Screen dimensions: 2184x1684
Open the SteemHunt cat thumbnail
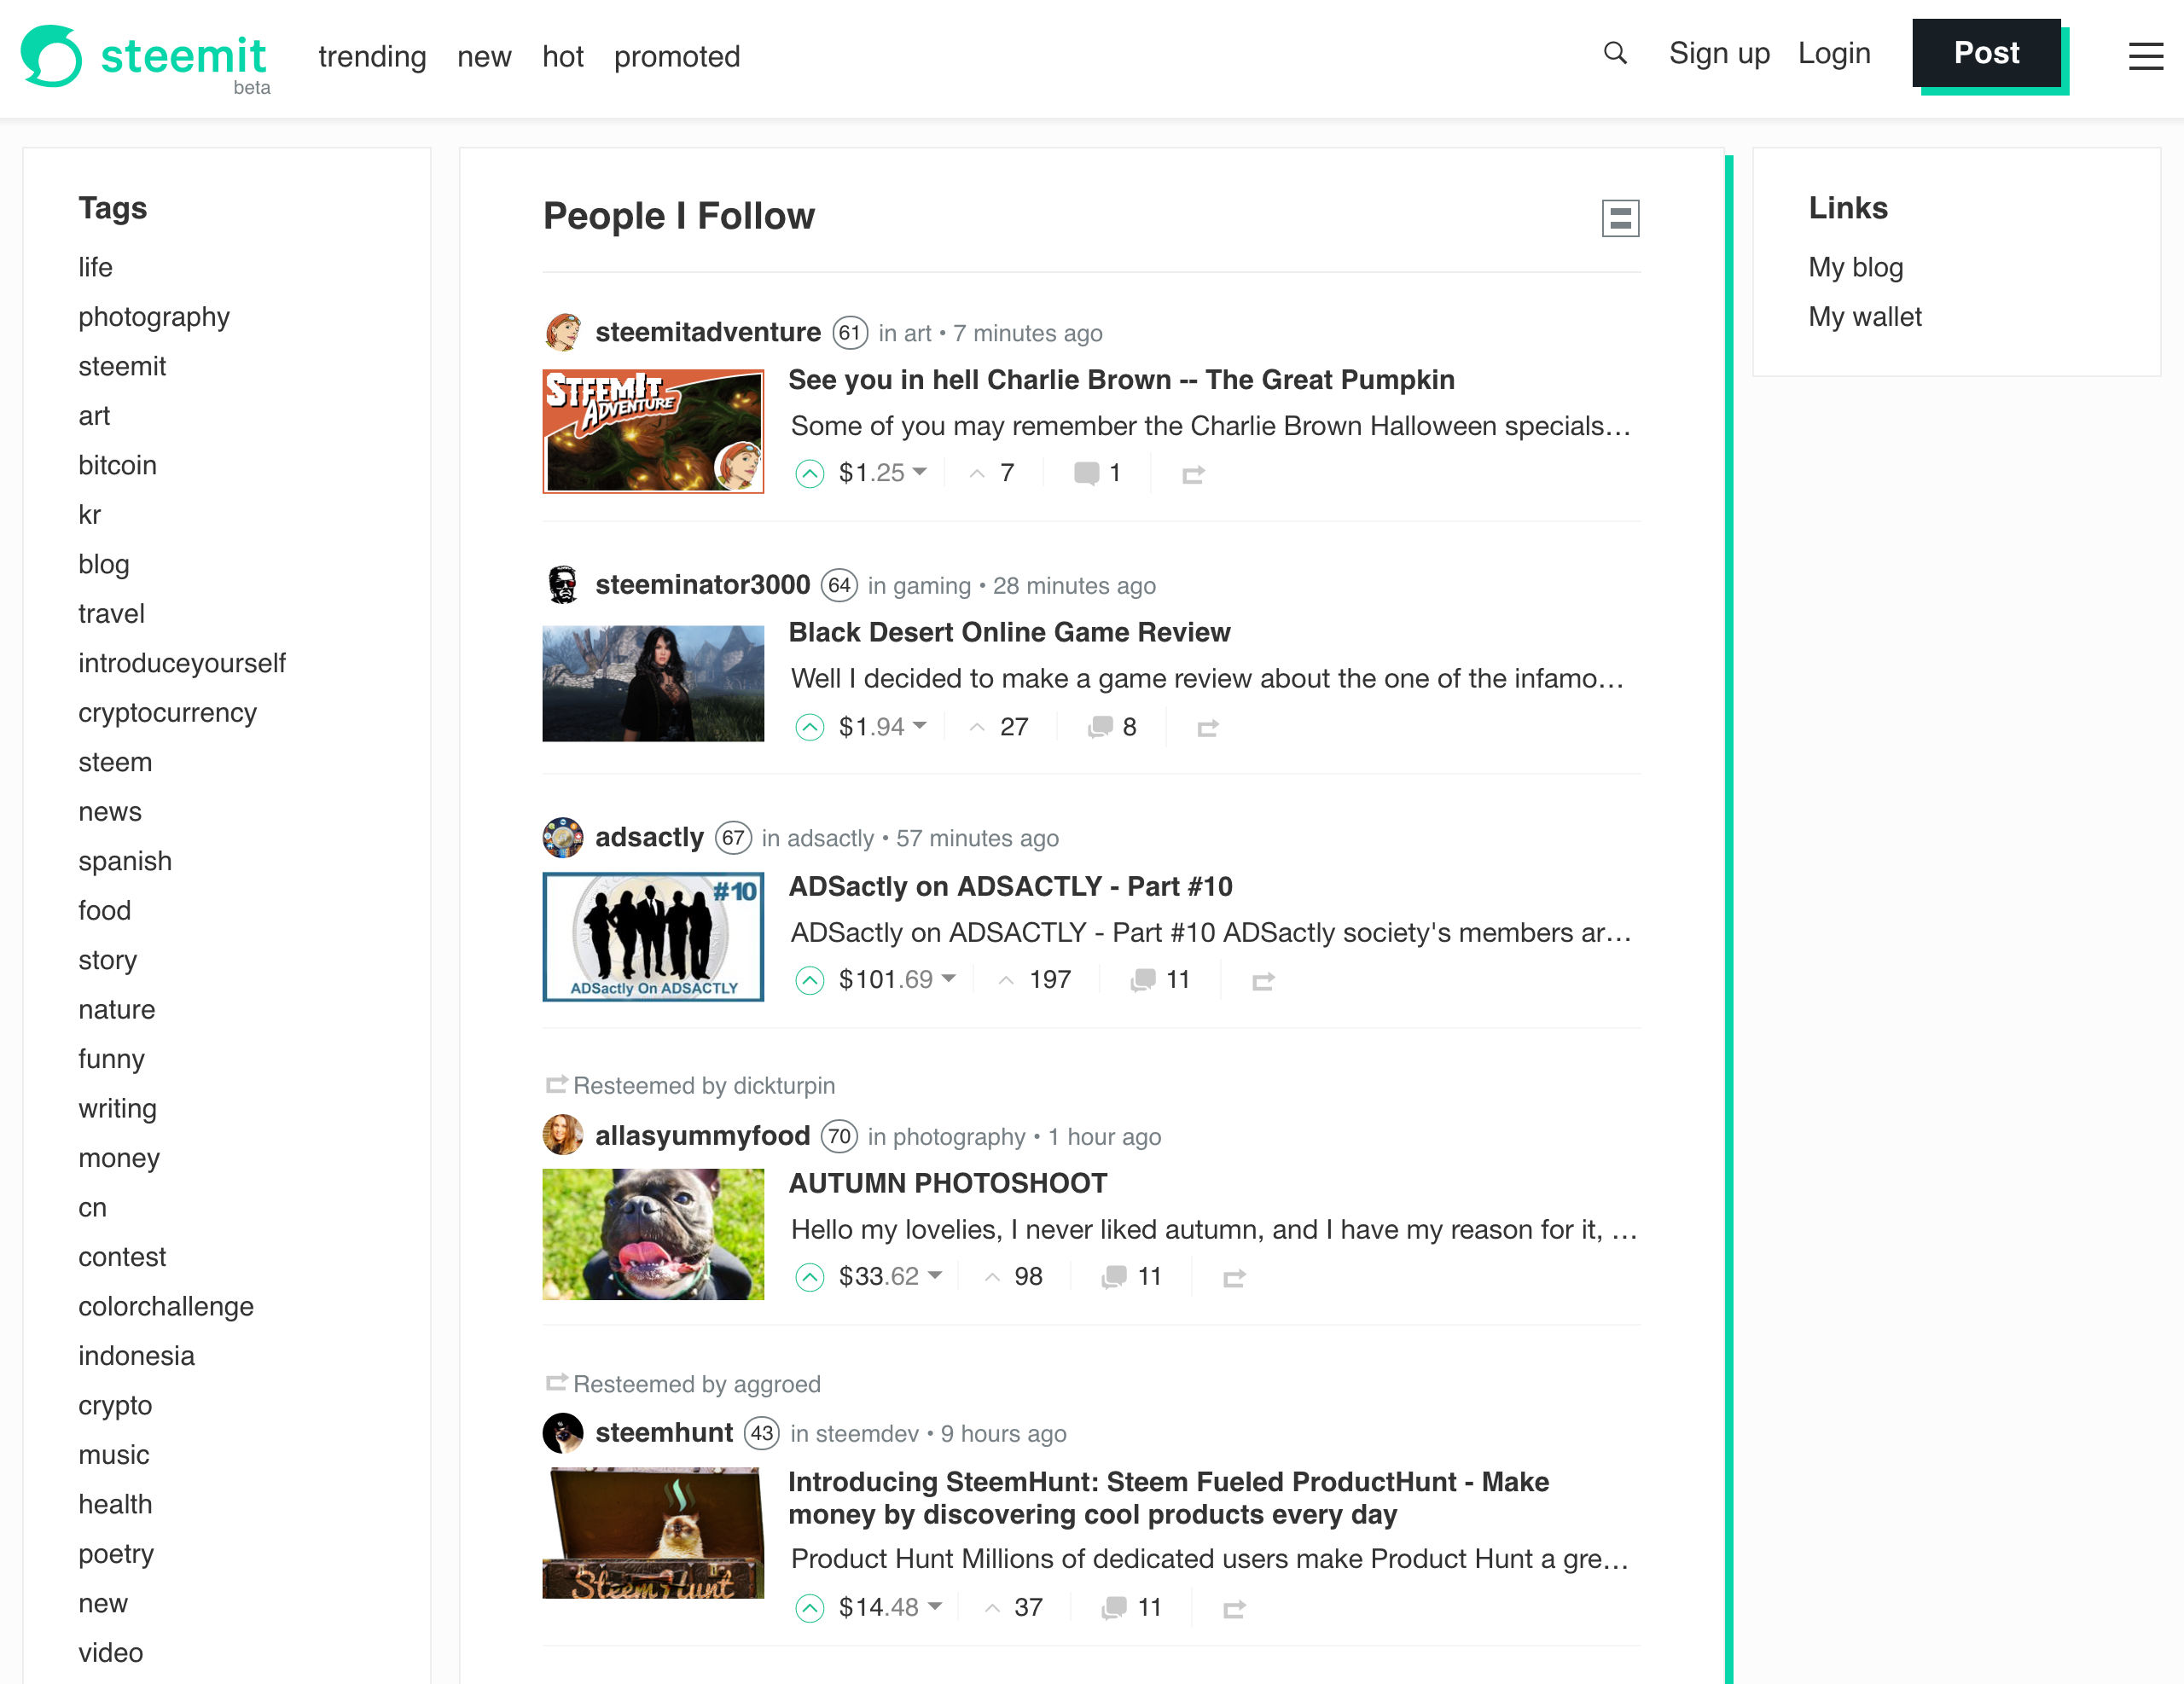click(x=653, y=1532)
